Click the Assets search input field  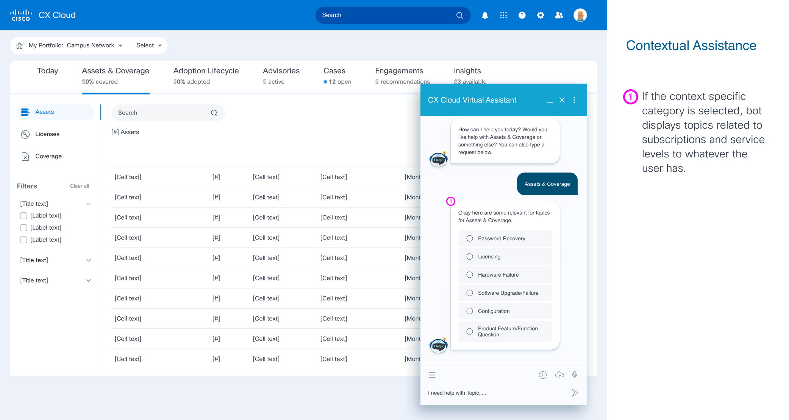click(163, 113)
